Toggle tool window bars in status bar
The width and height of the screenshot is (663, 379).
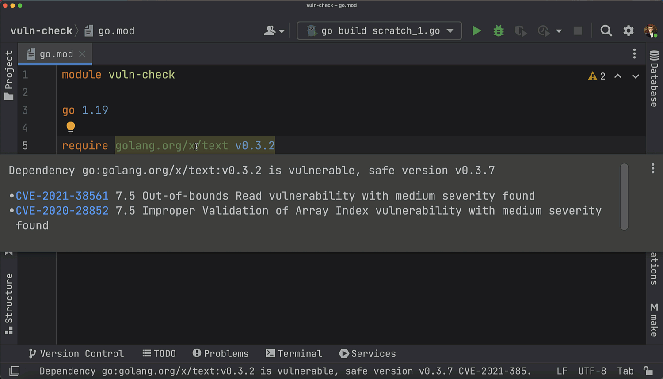click(15, 371)
